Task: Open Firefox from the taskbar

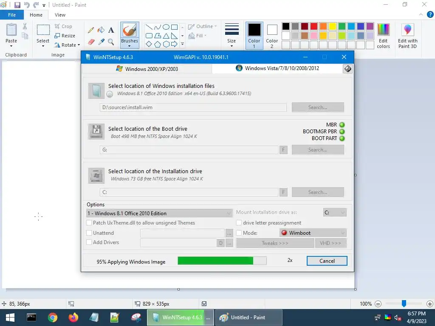Action: 73,318
